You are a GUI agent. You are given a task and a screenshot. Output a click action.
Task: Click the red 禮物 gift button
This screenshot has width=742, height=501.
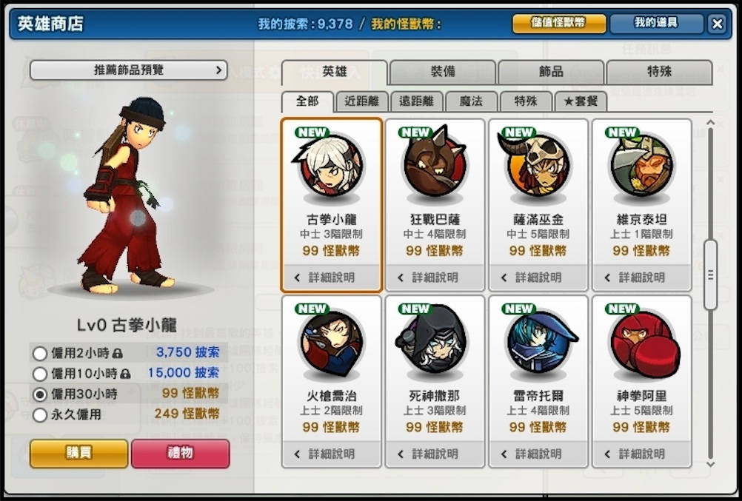pyautogui.click(x=180, y=453)
